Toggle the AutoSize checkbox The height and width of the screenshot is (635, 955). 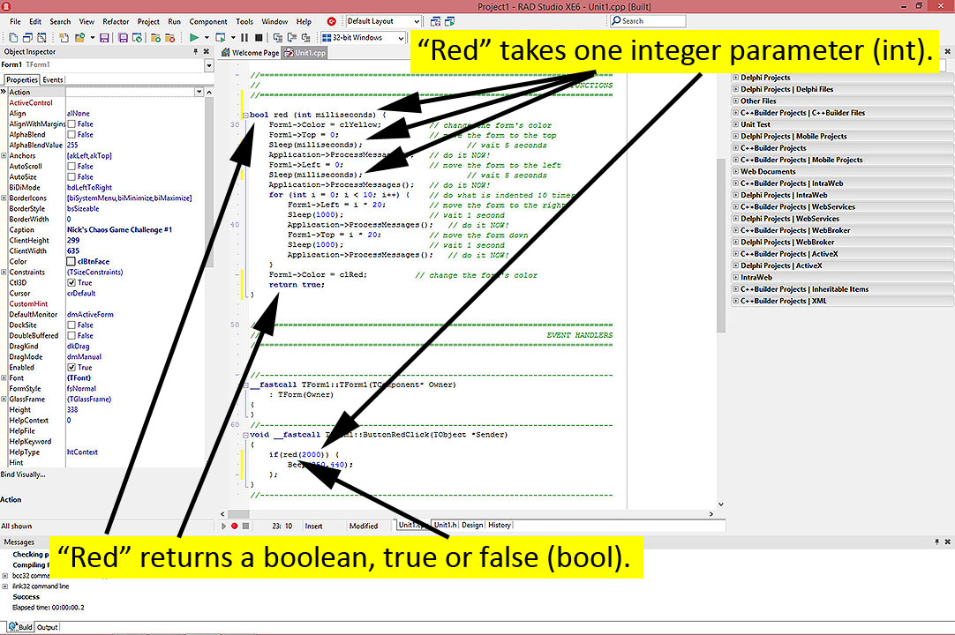71,176
